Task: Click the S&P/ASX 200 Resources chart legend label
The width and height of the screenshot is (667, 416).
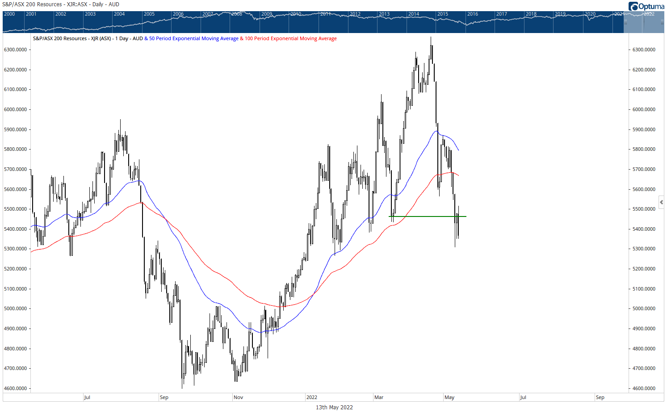Action: pyautogui.click(x=72, y=39)
